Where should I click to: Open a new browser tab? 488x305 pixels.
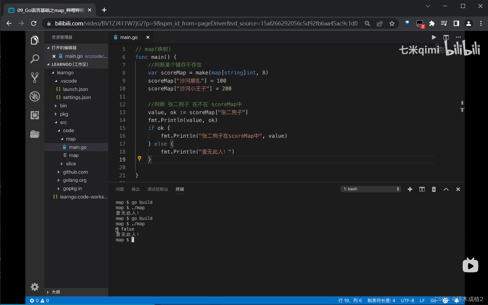[x=104, y=10]
